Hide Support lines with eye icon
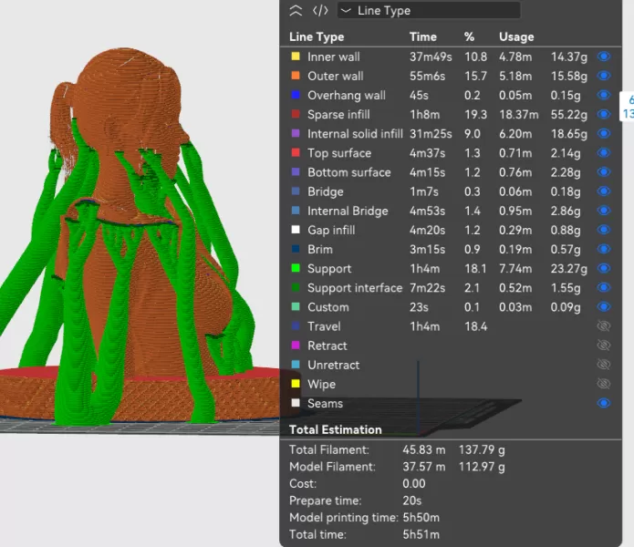This screenshot has width=634, height=547. click(602, 268)
